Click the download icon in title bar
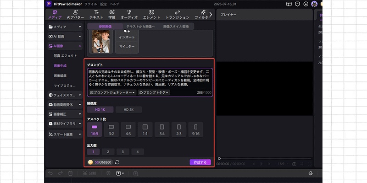This screenshot has width=367, height=183. point(306,4)
